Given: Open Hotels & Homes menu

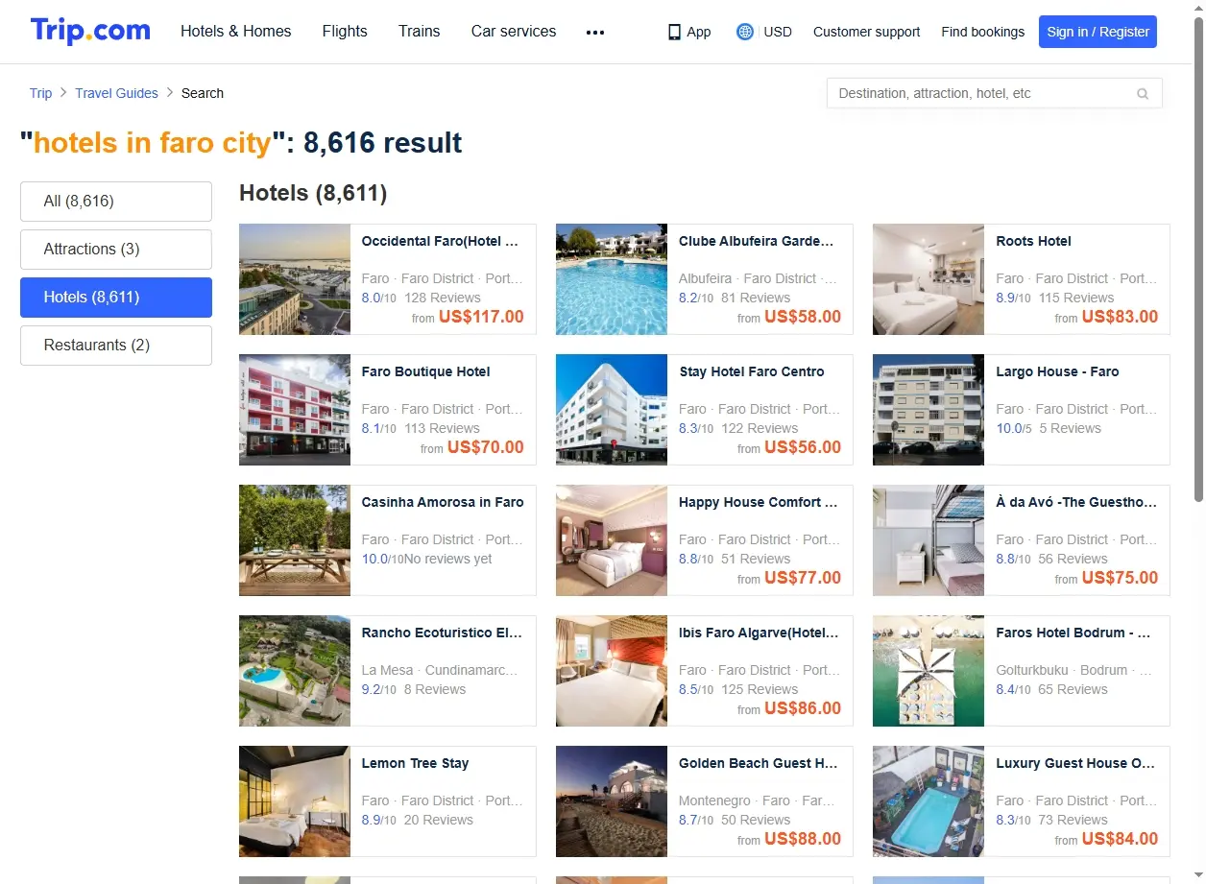Looking at the screenshot, I should [236, 32].
